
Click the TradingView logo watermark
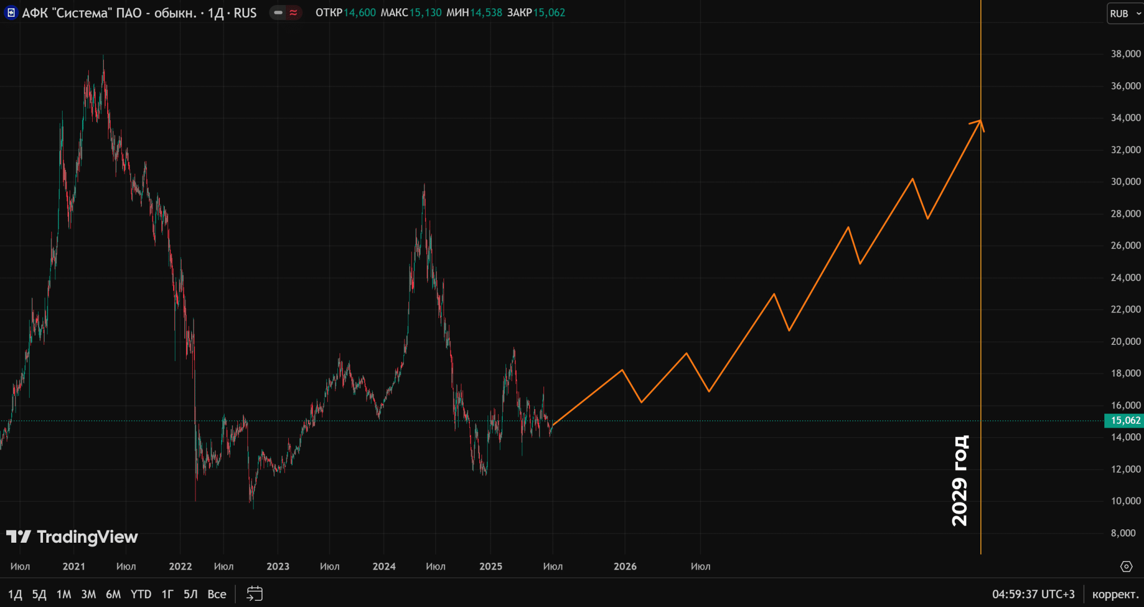click(x=72, y=537)
